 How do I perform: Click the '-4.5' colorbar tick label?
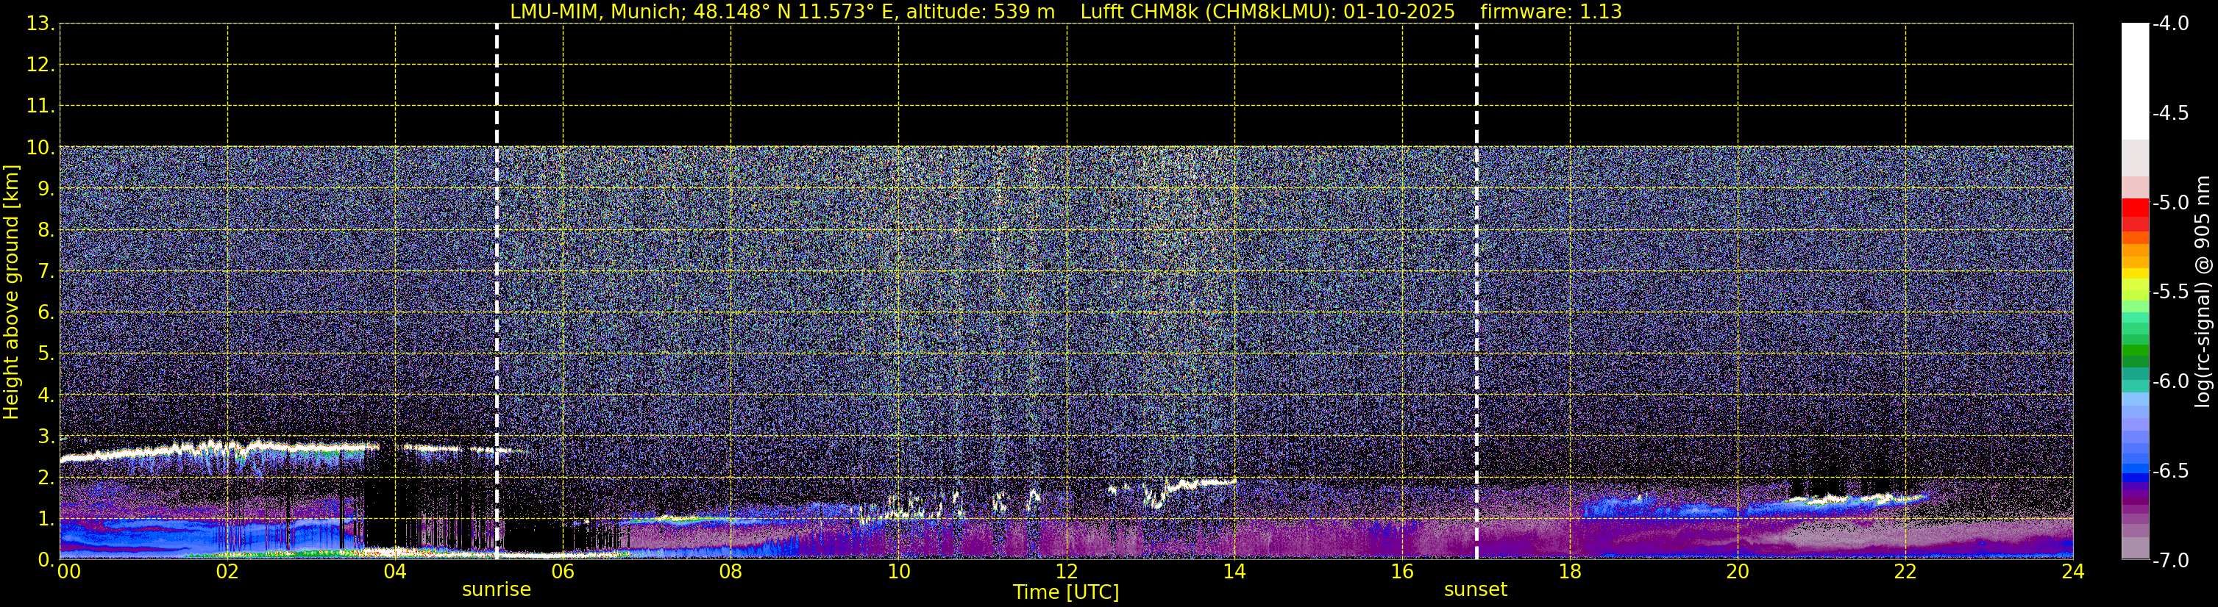(x=2169, y=113)
